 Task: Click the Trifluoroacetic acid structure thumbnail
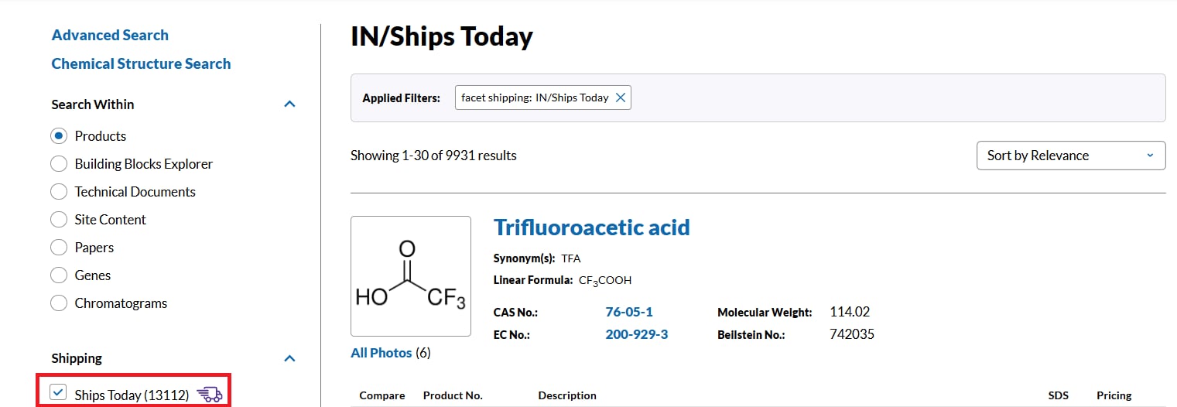click(411, 276)
